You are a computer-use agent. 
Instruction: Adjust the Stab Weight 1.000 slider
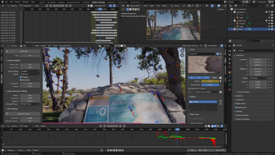pyautogui.click(x=210, y=85)
